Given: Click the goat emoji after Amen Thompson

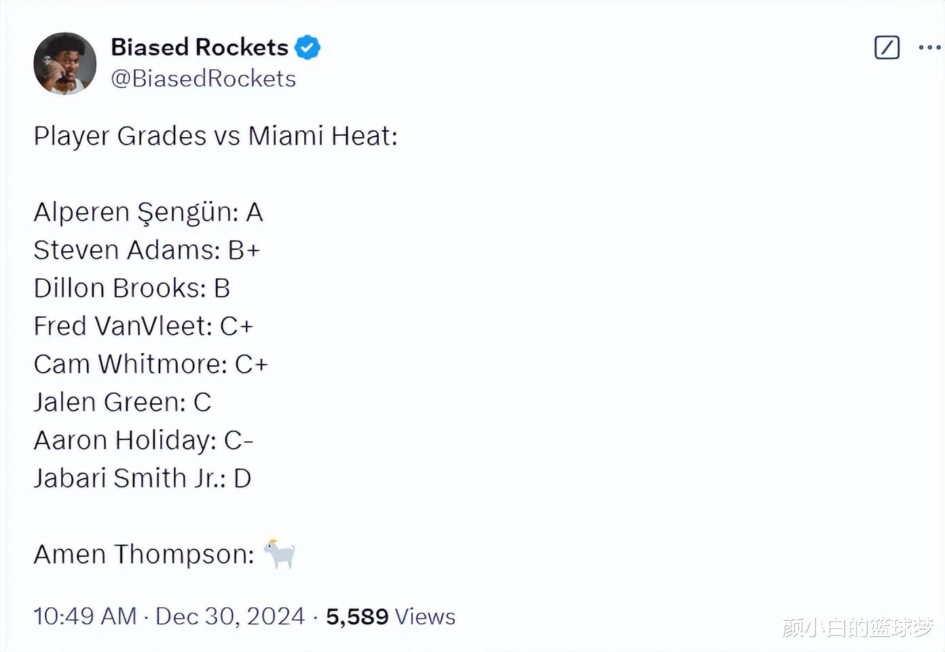Looking at the screenshot, I should click(x=279, y=554).
